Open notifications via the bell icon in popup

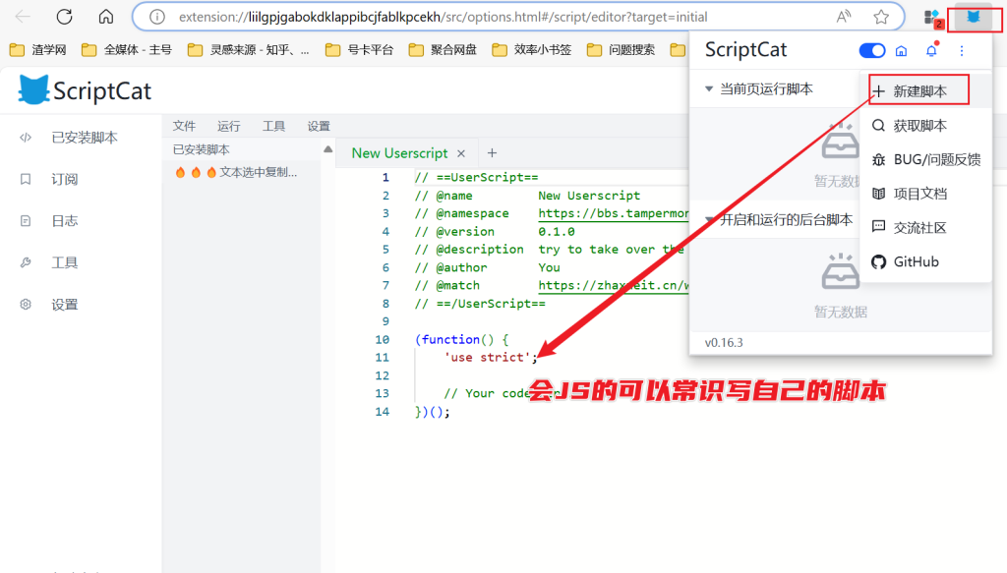(930, 49)
